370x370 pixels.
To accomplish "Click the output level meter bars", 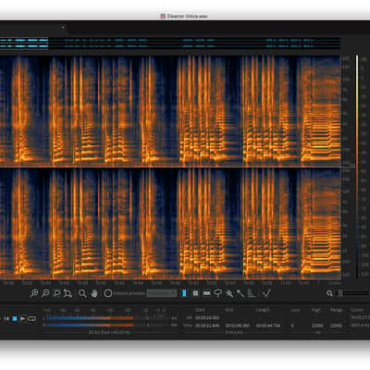I will coord(90,321).
